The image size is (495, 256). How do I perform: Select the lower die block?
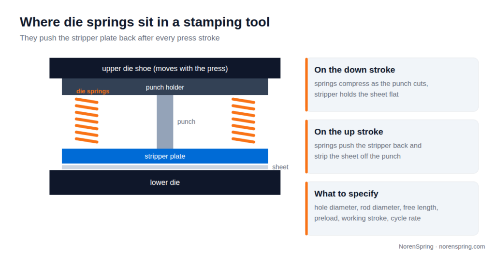[x=165, y=182]
